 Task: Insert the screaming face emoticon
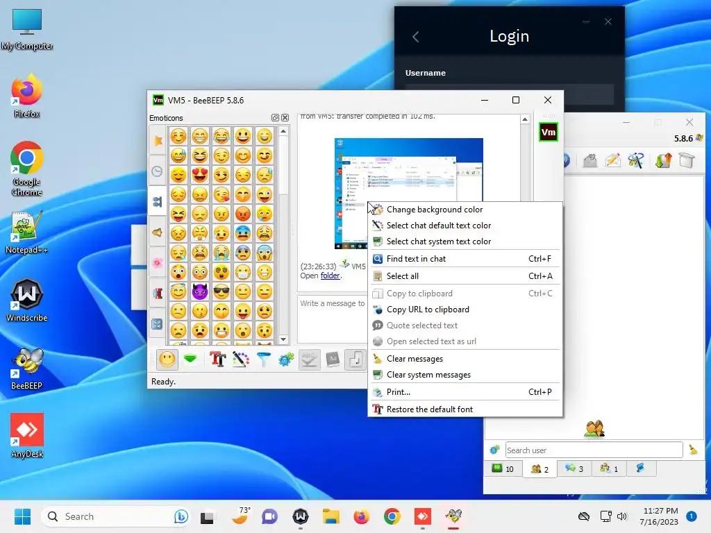[x=265, y=253]
